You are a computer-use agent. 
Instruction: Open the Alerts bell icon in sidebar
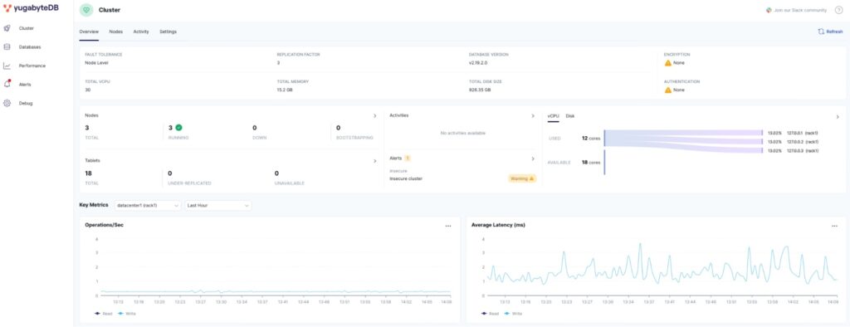[x=7, y=84]
